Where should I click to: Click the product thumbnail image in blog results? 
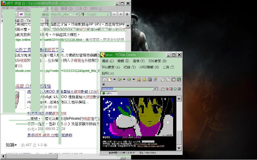pyautogui.click(x=20, y=100)
